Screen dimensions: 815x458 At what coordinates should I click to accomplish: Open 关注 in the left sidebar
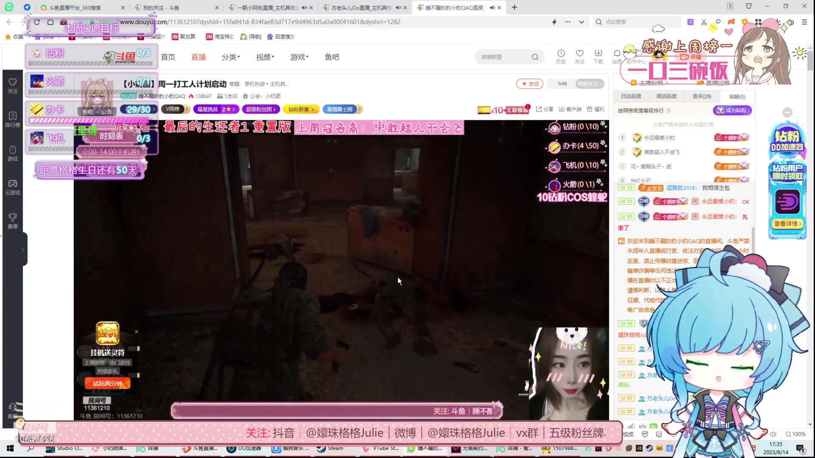pos(13,86)
